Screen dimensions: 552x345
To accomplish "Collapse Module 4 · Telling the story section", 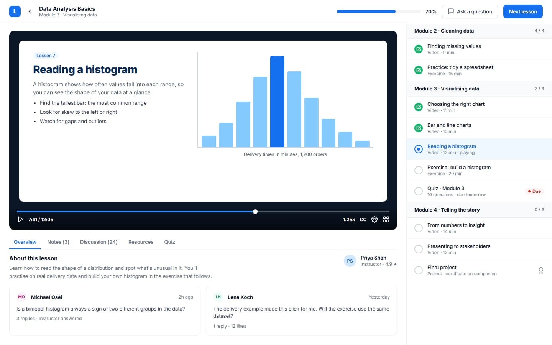I will 479,210.
